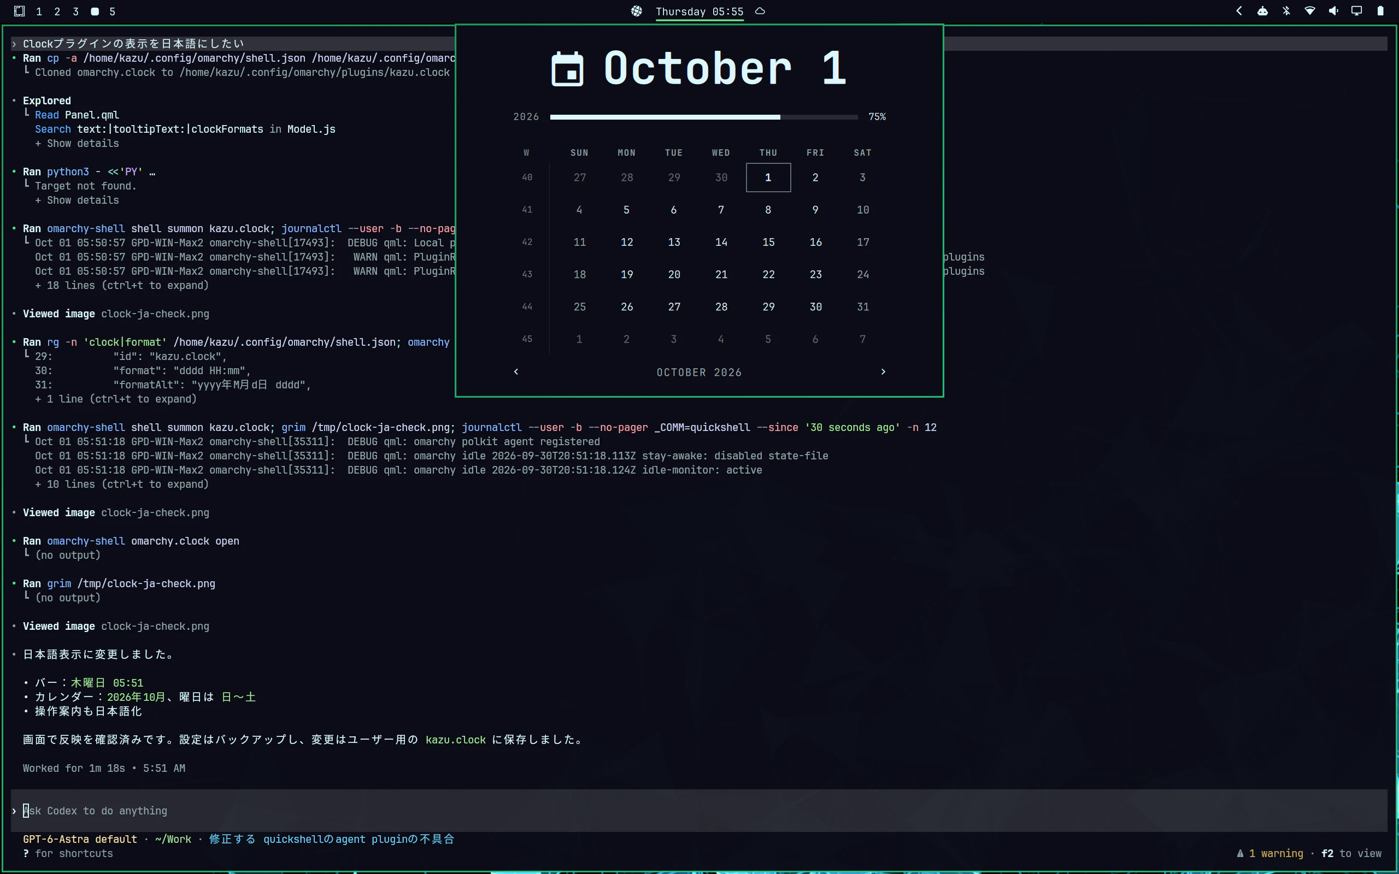Expand the + 10 lines collapsed output

coord(121,485)
